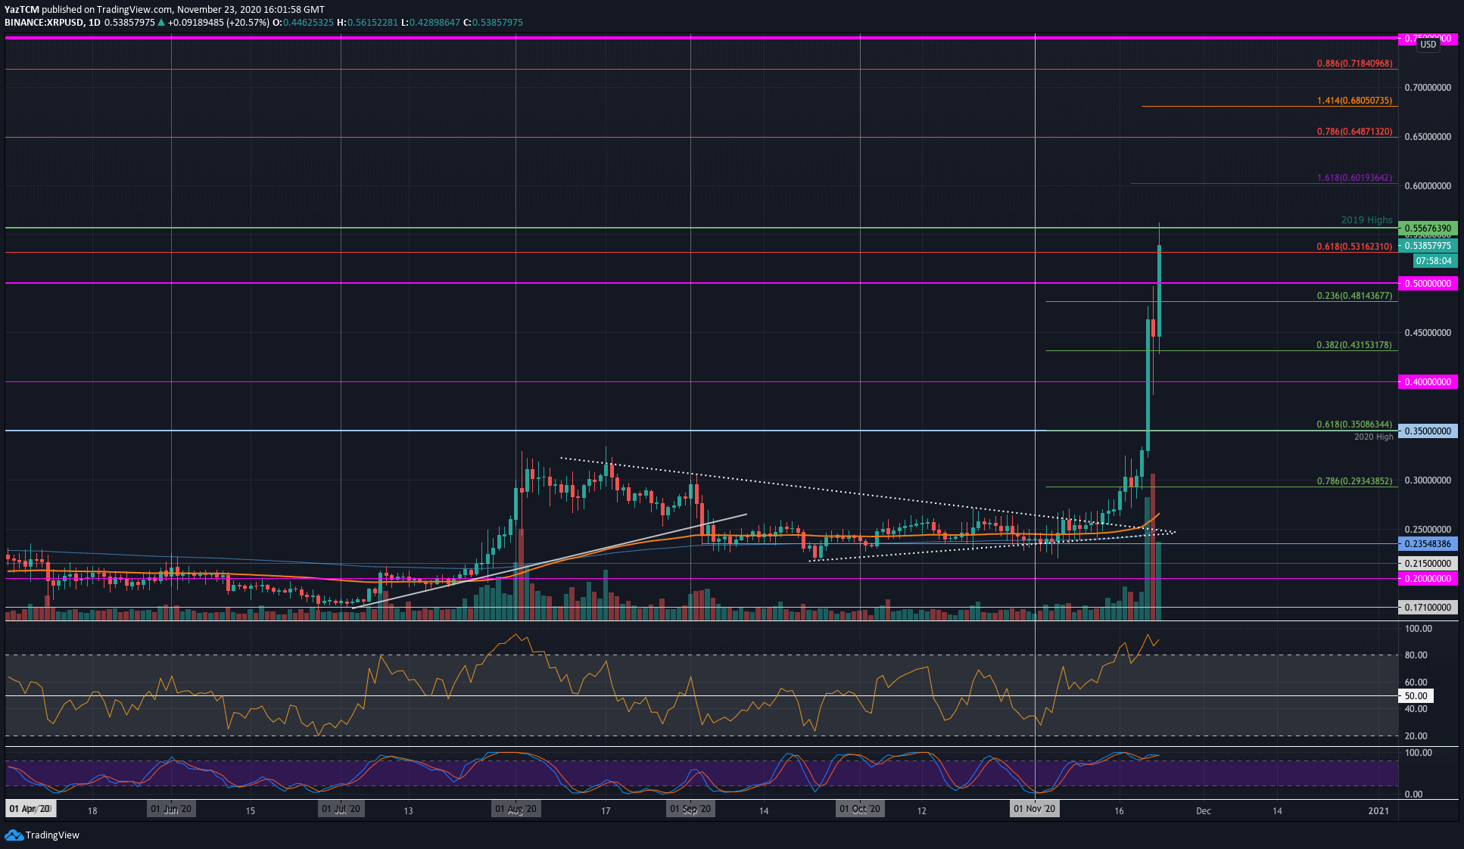Click the 0.70000000 price scale value
Viewport: 1464px width, 849px height.
[1428, 88]
